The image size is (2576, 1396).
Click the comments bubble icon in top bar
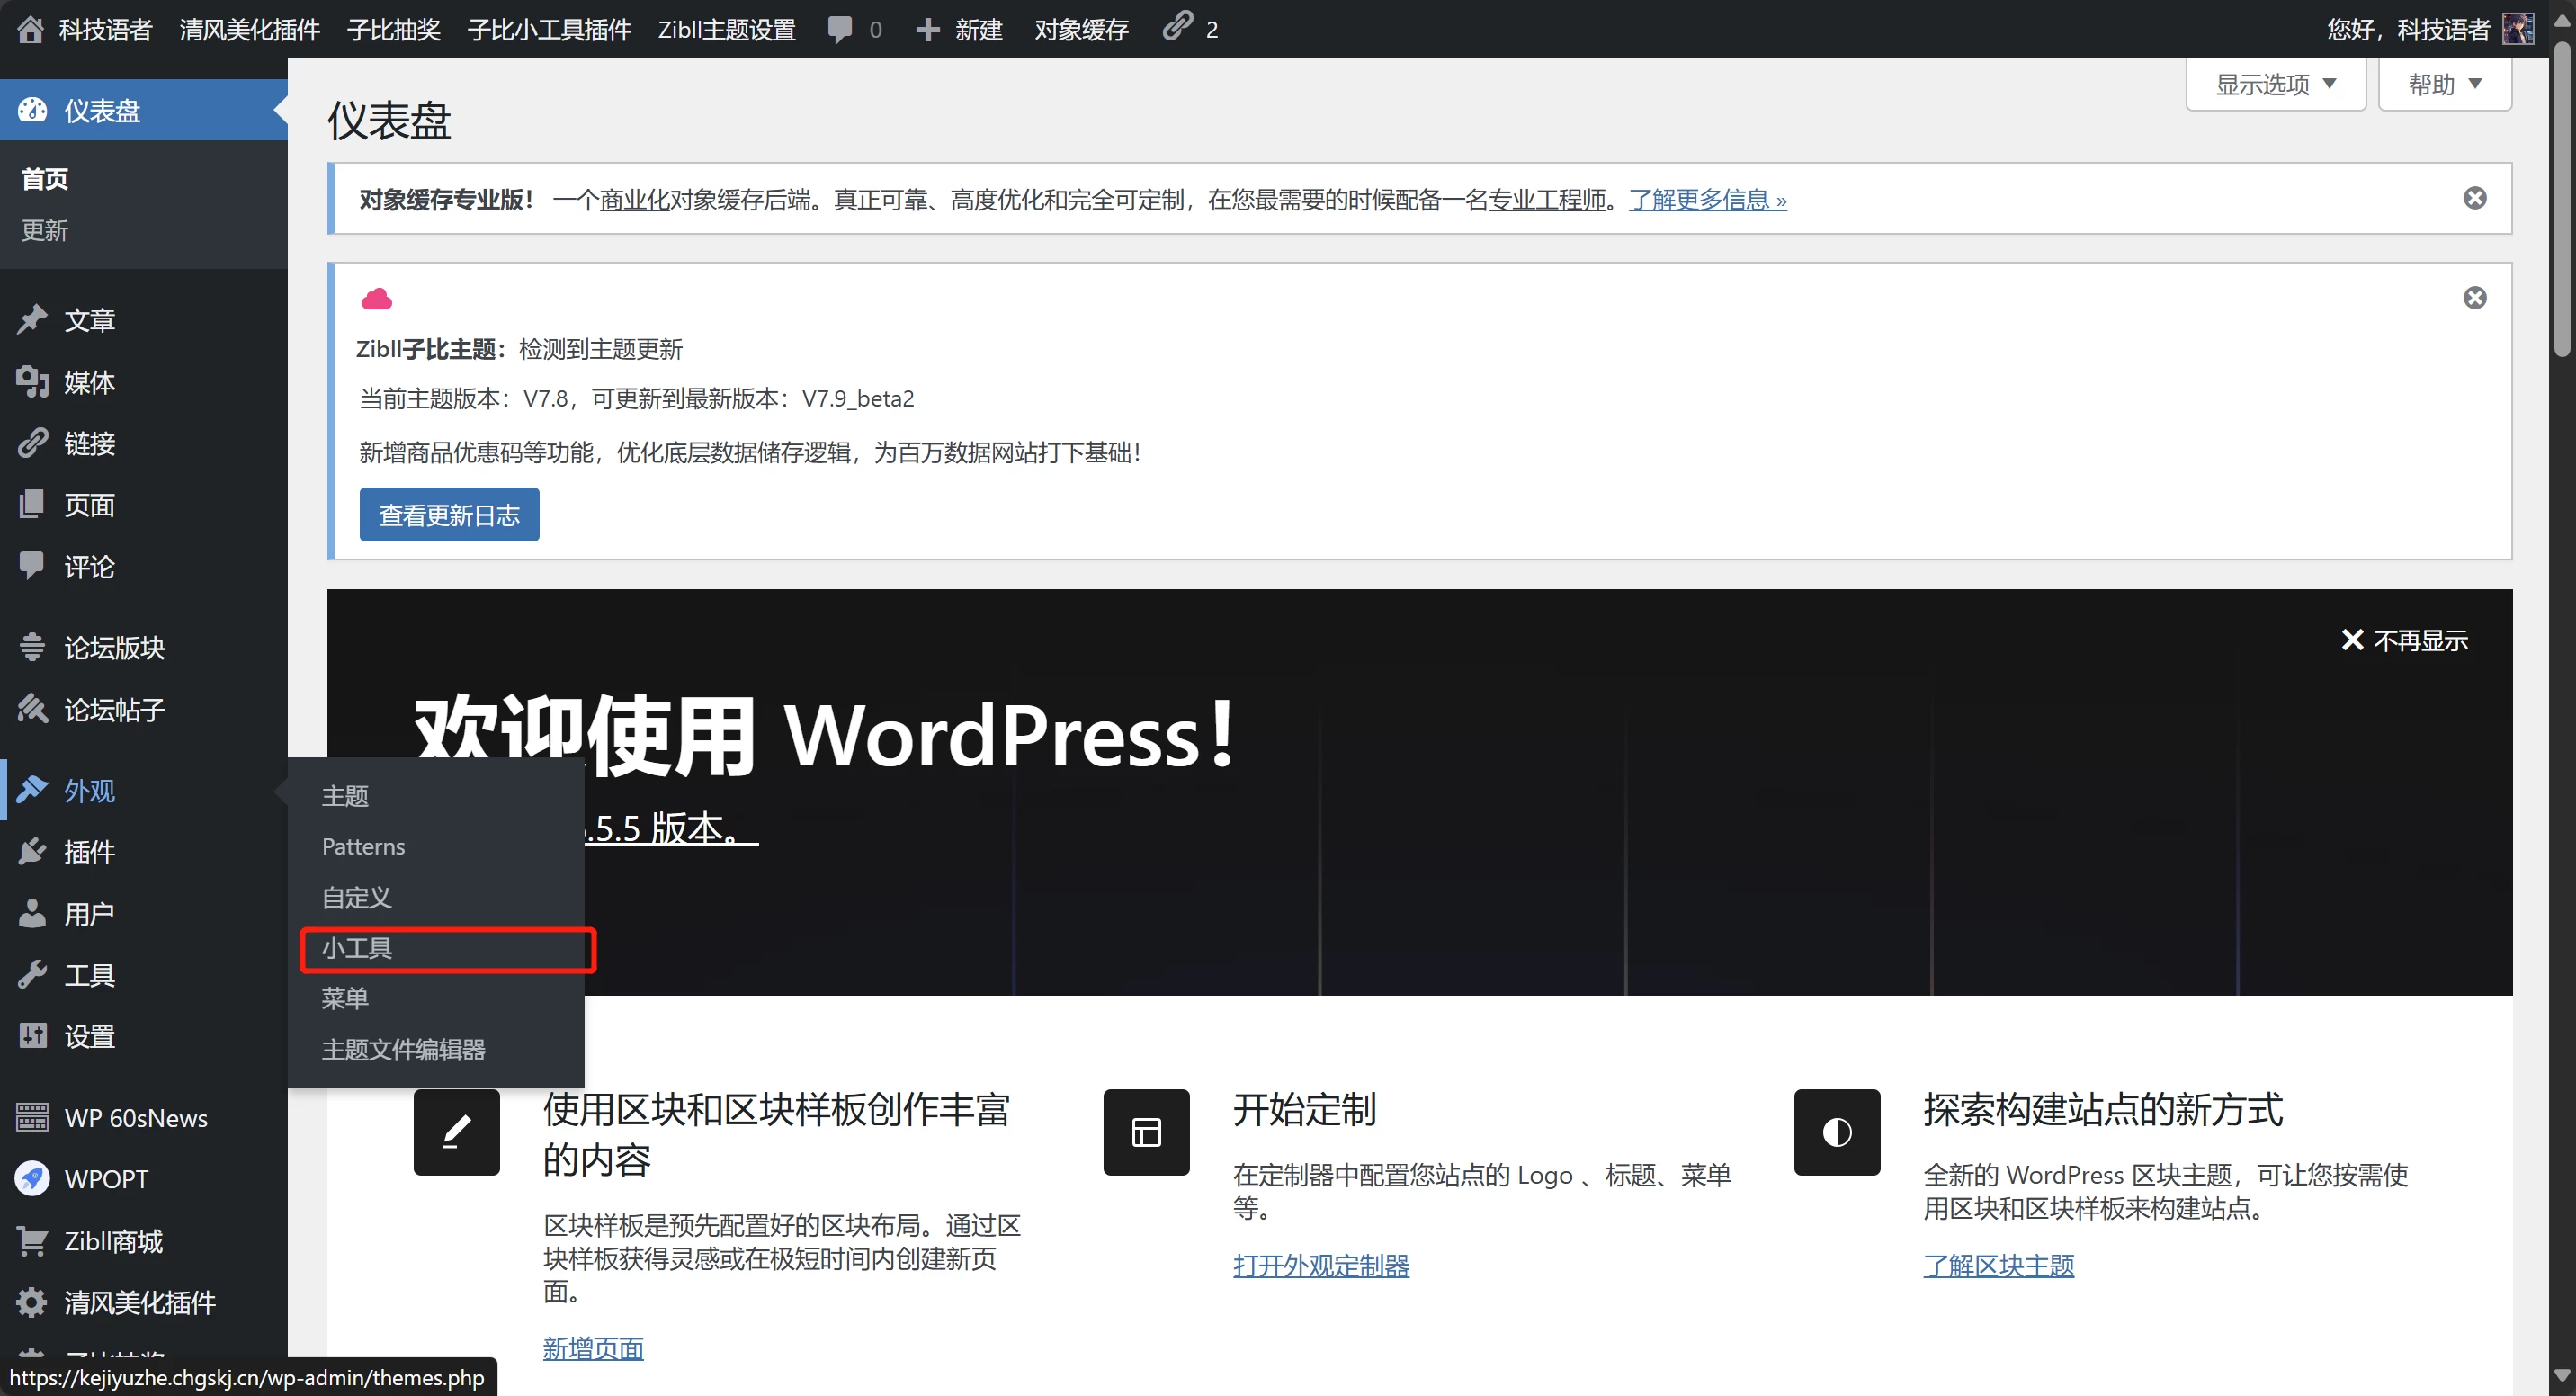(x=840, y=29)
